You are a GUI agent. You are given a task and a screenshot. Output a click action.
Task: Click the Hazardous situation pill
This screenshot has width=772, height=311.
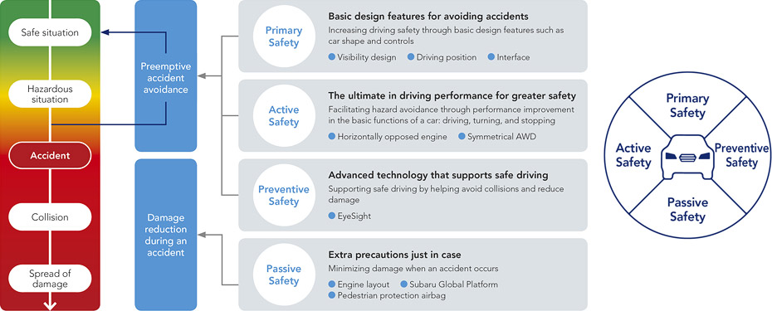click(50, 94)
